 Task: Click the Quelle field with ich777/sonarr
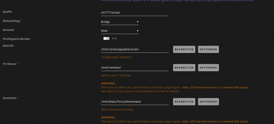coord(135,13)
